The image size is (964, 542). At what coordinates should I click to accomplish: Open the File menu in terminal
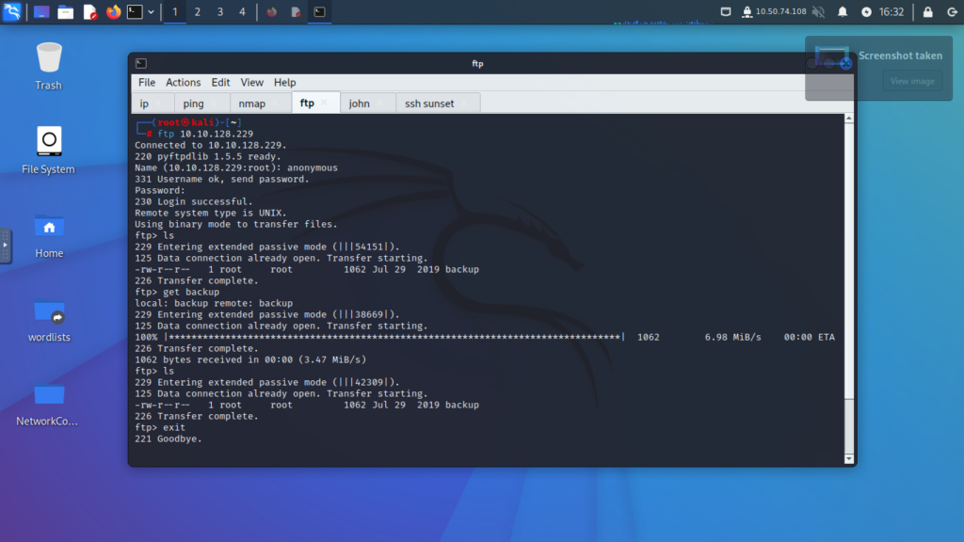pyautogui.click(x=147, y=83)
